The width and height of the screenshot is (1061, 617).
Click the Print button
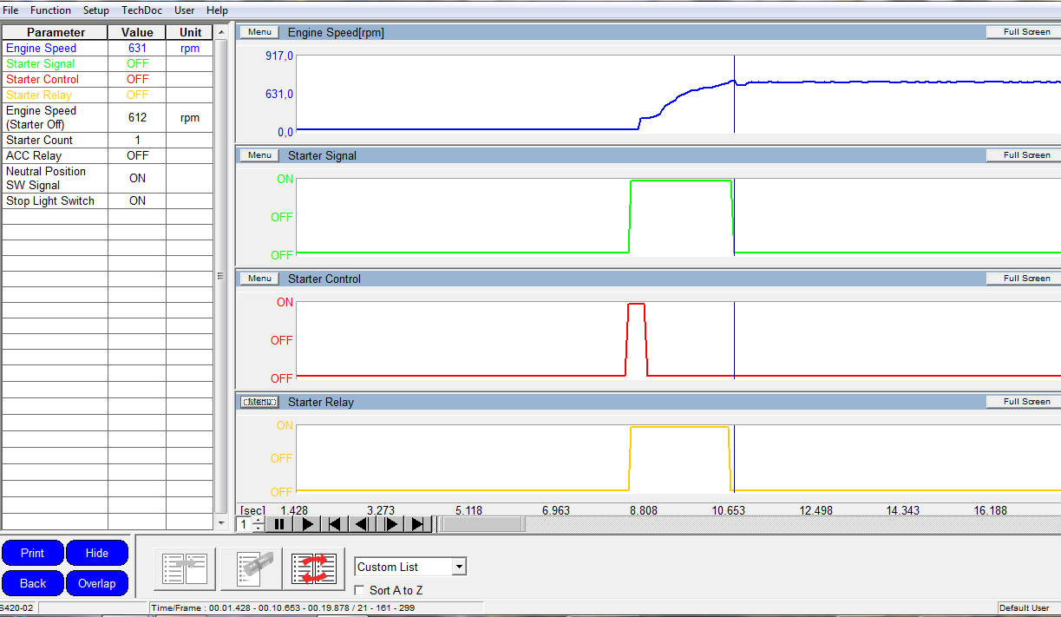click(x=33, y=553)
